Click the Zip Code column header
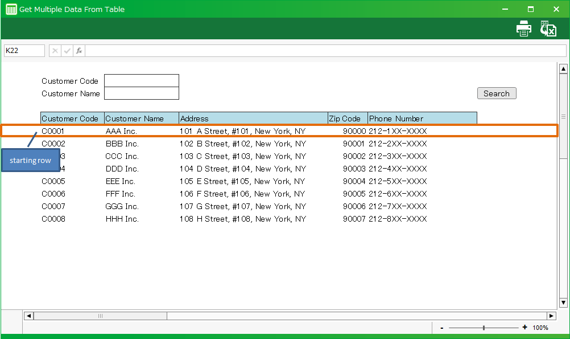 [348, 119]
